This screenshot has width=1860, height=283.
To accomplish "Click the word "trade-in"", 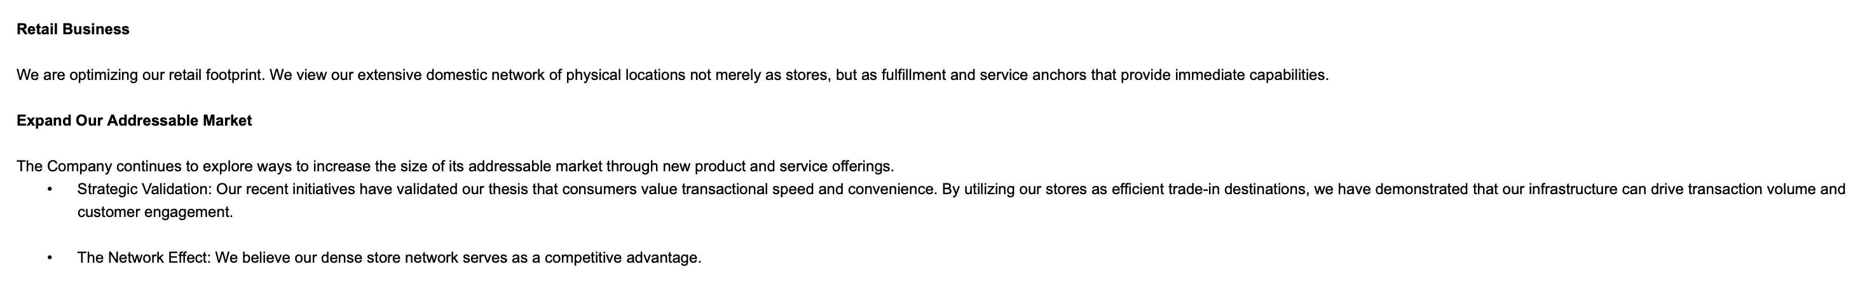I will 1193,189.
